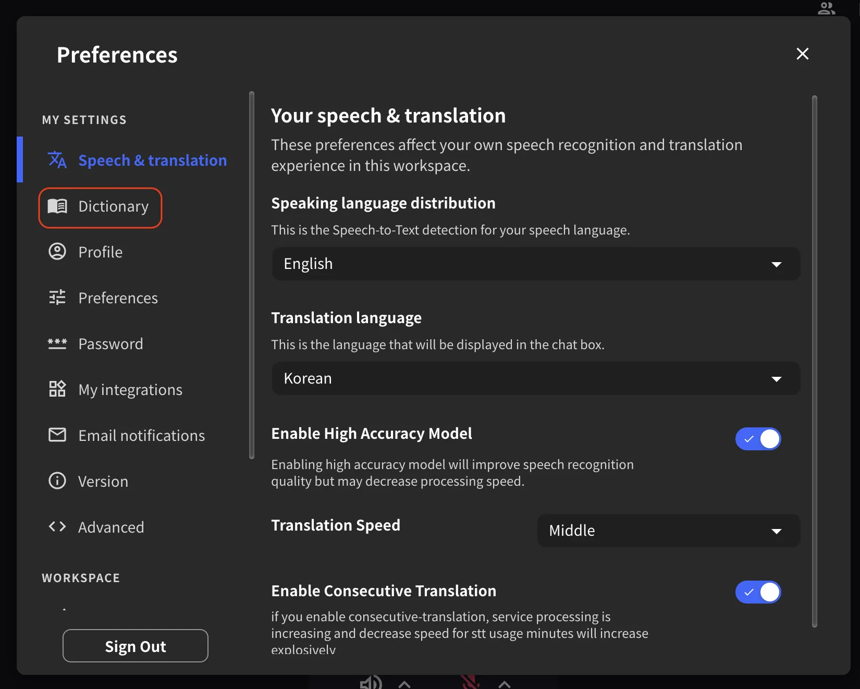Click the MY SETTINGS section header
The image size is (860, 689).
[x=84, y=120]
